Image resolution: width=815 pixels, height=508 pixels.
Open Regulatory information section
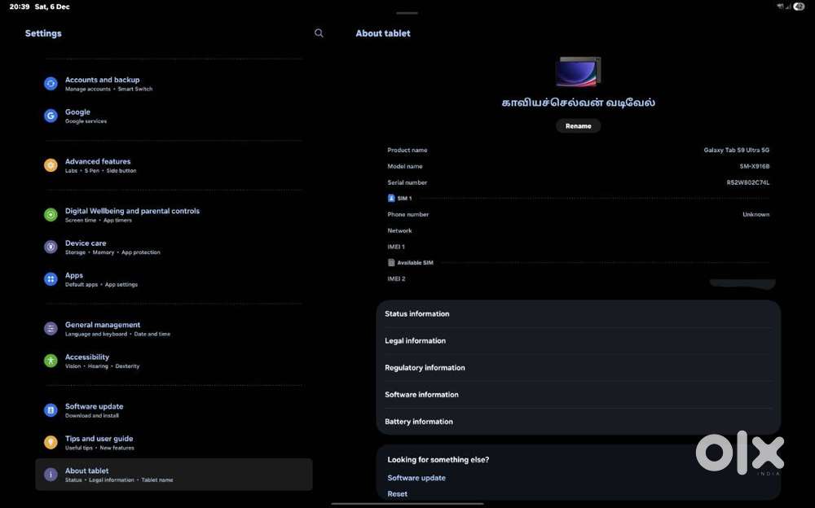[425, 367]
